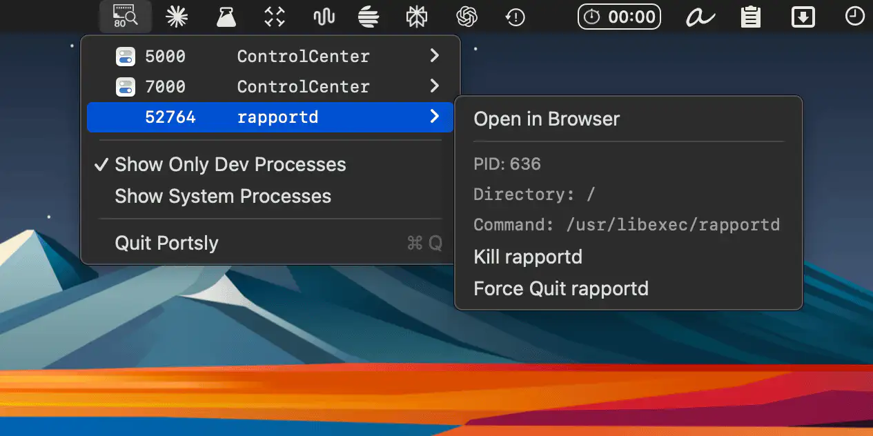Click the flask icon in menu bar
Viewport: 873px width, 436px height.
tap(226, 17)
